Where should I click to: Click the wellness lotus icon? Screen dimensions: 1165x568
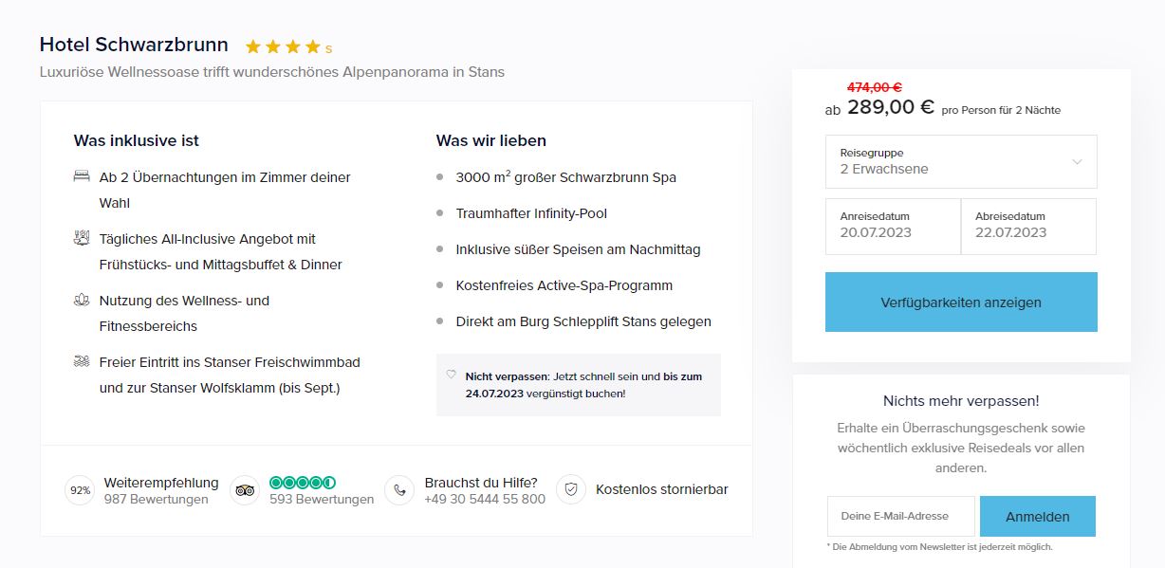pos(81,301)
